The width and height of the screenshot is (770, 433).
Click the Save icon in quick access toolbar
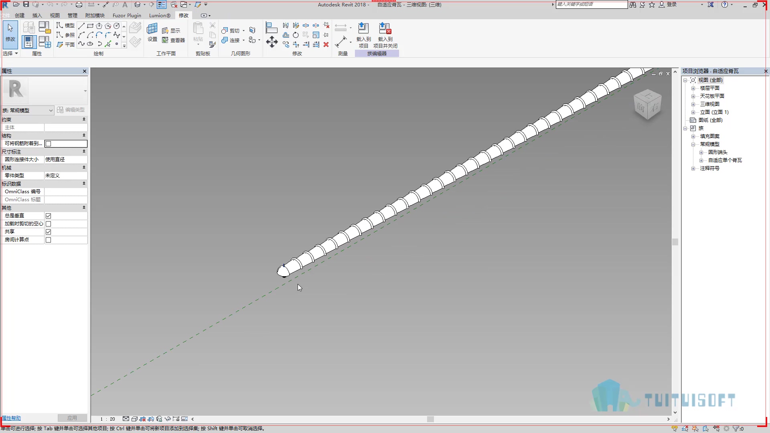pyautogui.click(x=26, y=4)
